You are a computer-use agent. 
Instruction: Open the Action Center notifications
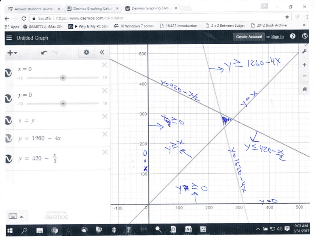pyautogui.click(x=287, y=228)
